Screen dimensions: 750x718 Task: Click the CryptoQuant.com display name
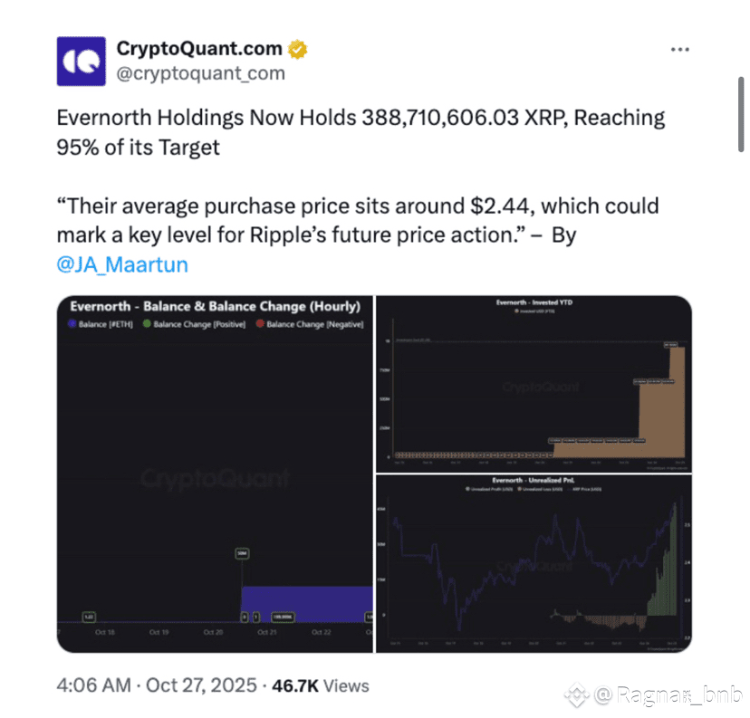pos(199,48)
